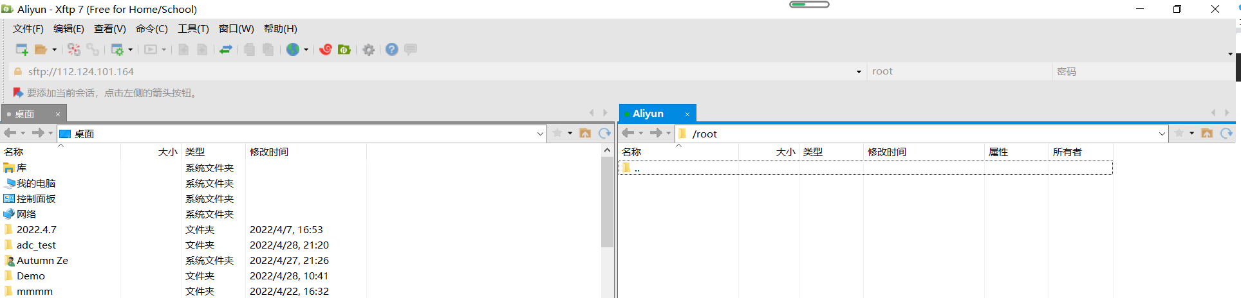The height and width of the screenshot is (298, 1241).
Task: Launch Xshell via red swirl icon
Action: point(326,49)
